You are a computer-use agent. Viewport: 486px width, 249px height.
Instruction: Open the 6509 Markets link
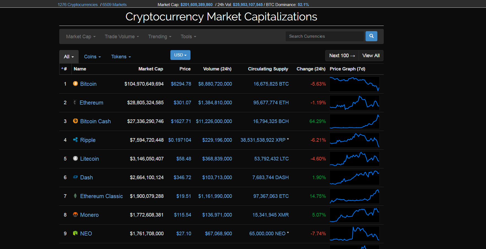(114, 5)
